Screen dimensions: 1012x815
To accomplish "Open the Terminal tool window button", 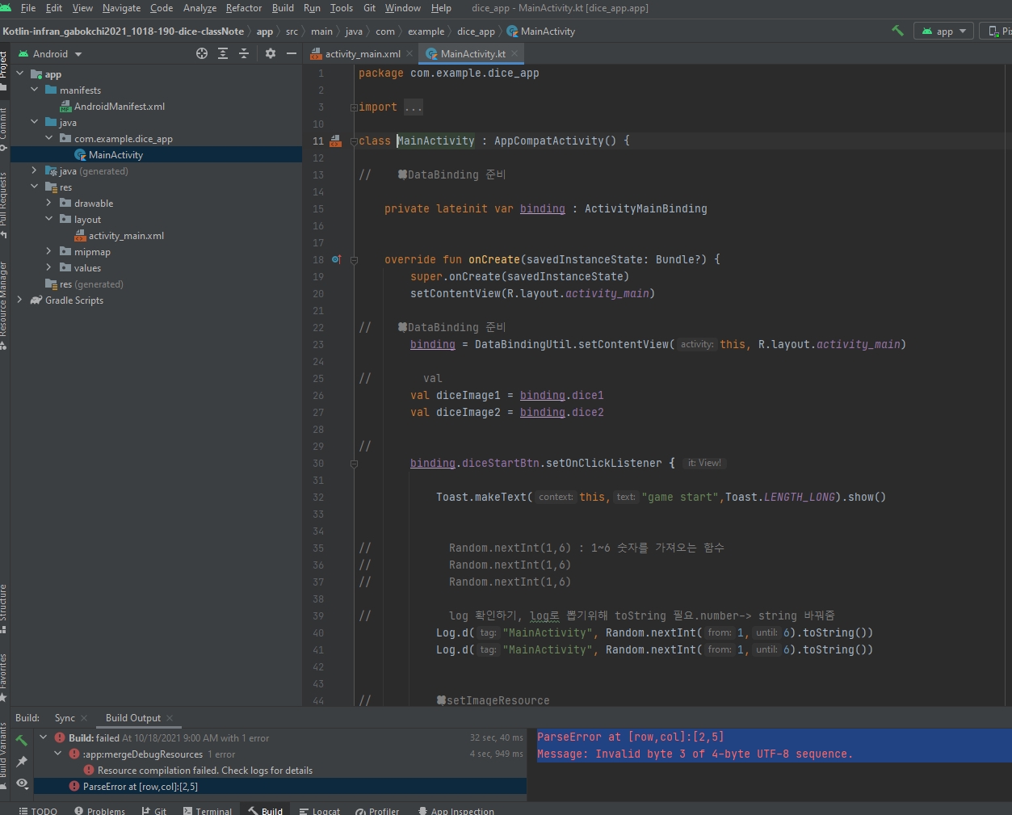I will coord(207,811).
